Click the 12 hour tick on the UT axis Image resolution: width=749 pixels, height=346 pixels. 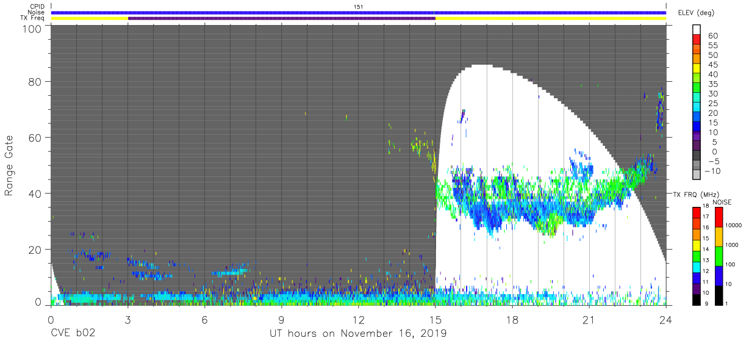359,320
